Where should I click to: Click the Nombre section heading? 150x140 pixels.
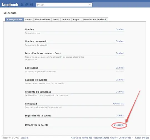pos(29,29)
